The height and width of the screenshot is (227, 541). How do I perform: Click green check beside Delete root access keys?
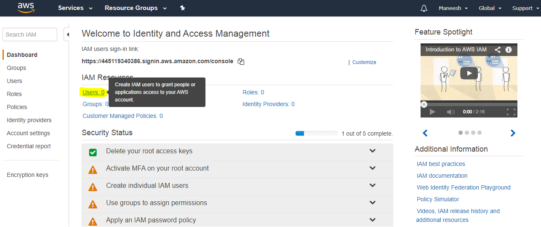[93, 152]
